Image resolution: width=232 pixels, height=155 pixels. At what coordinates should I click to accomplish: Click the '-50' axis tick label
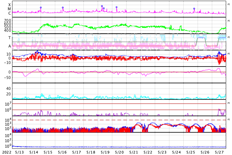point(7,77)
